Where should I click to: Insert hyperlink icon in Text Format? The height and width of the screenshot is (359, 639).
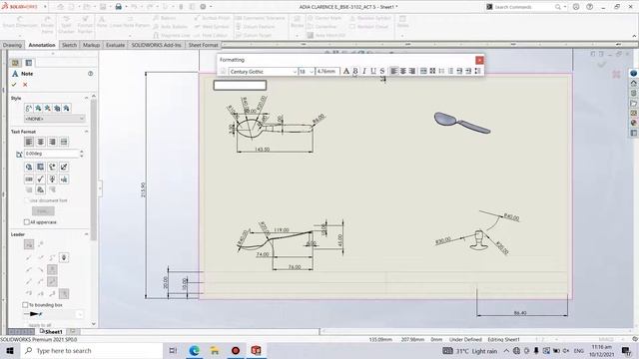[29, 167]
